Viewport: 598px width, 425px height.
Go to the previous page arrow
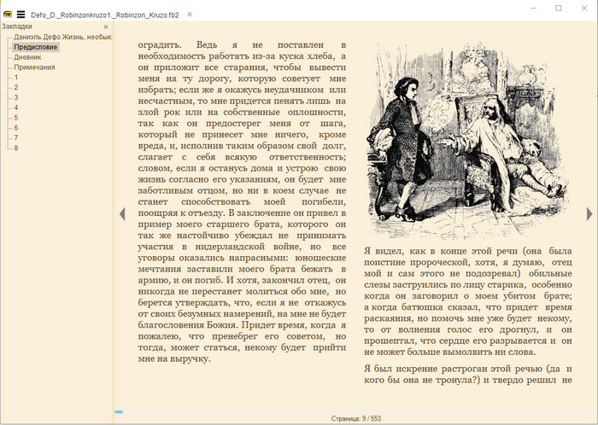coord(122,213)
